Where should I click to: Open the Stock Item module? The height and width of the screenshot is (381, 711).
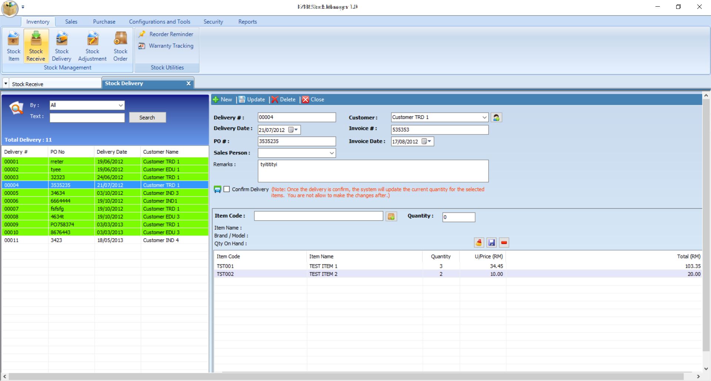click(x=13, y=46)
